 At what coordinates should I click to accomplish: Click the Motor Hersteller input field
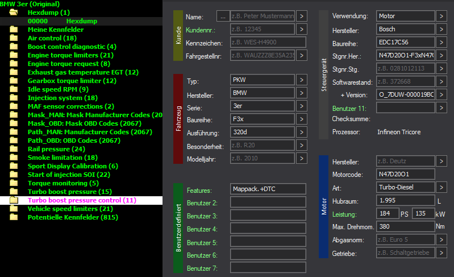(x=405, y=161)
